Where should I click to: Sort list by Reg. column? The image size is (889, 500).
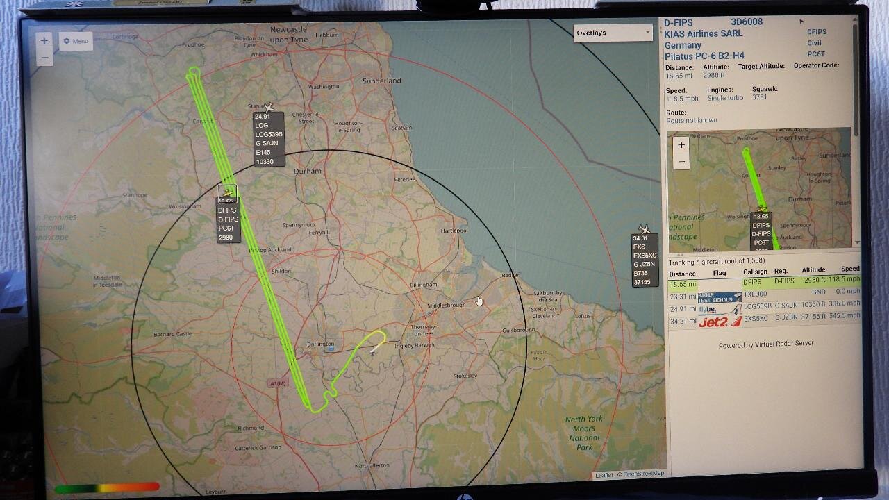[x=781, y=271]
